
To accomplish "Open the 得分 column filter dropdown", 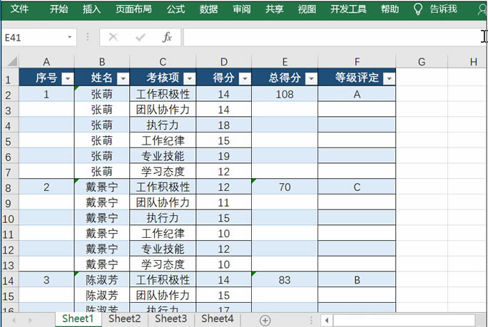I will 245,78.
